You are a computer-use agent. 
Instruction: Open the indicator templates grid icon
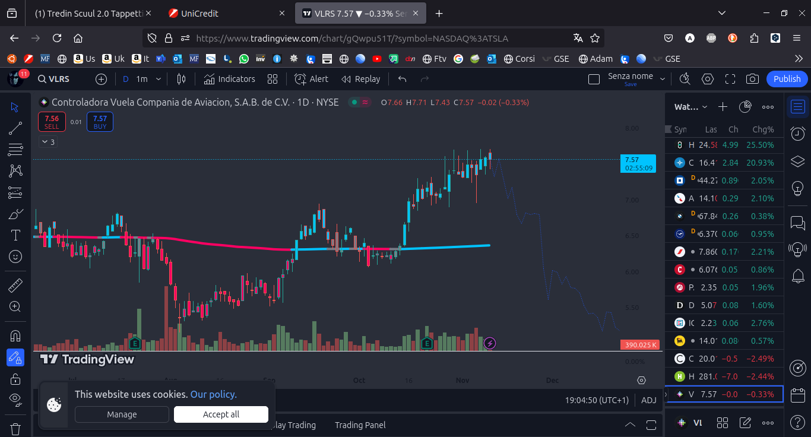(x=273, y=79)
